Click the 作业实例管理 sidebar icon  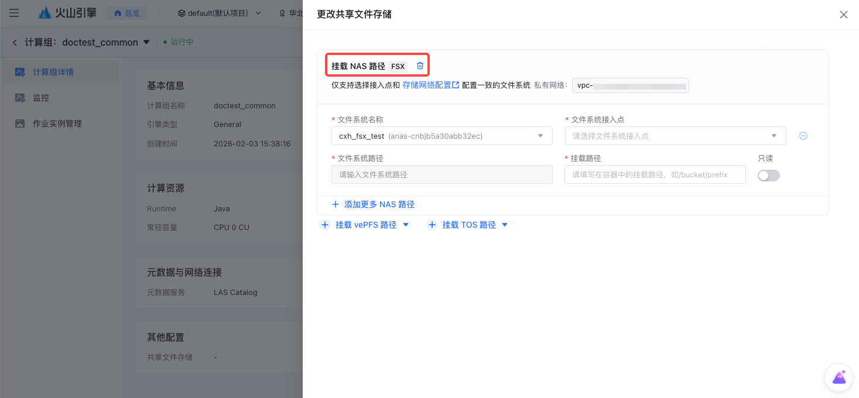(20, 123)
